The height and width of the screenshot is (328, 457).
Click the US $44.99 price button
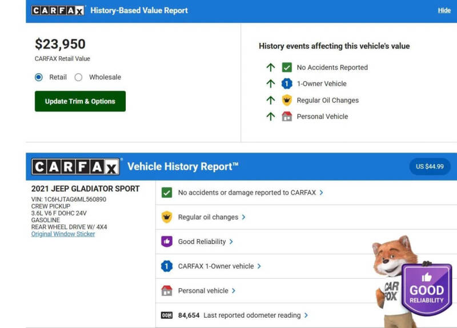[x=430, y=166]
